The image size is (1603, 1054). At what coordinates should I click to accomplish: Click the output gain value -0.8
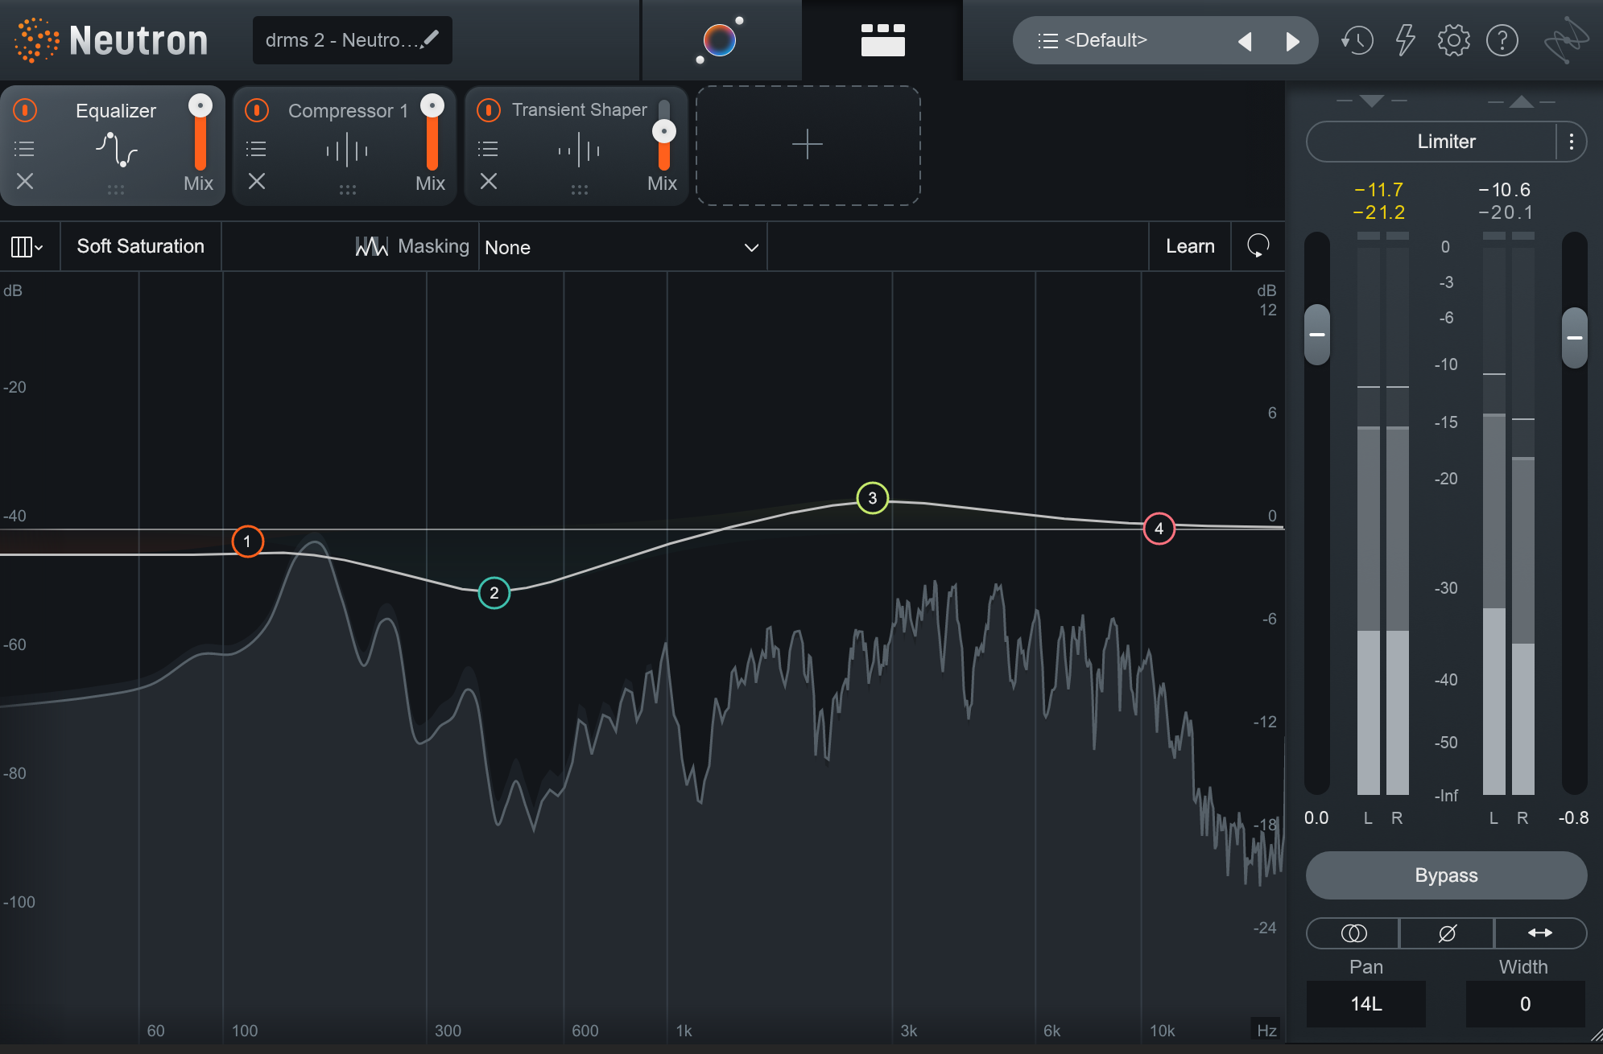point(1574,818)
